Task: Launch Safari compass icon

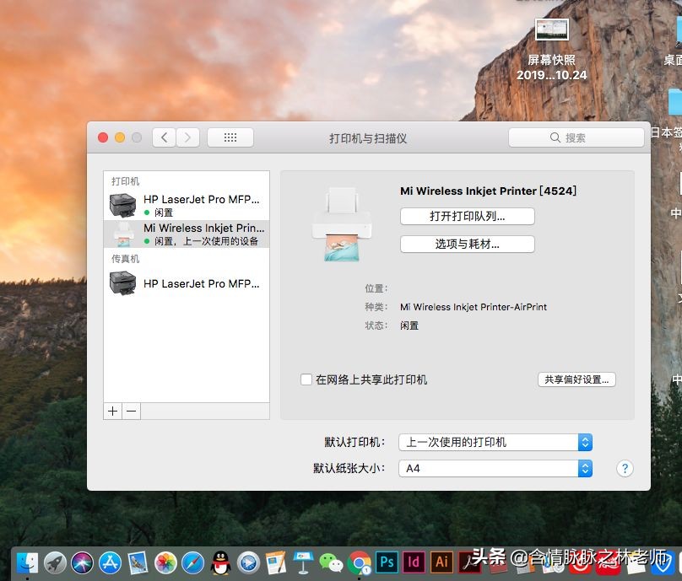Action: pos(193,562)
